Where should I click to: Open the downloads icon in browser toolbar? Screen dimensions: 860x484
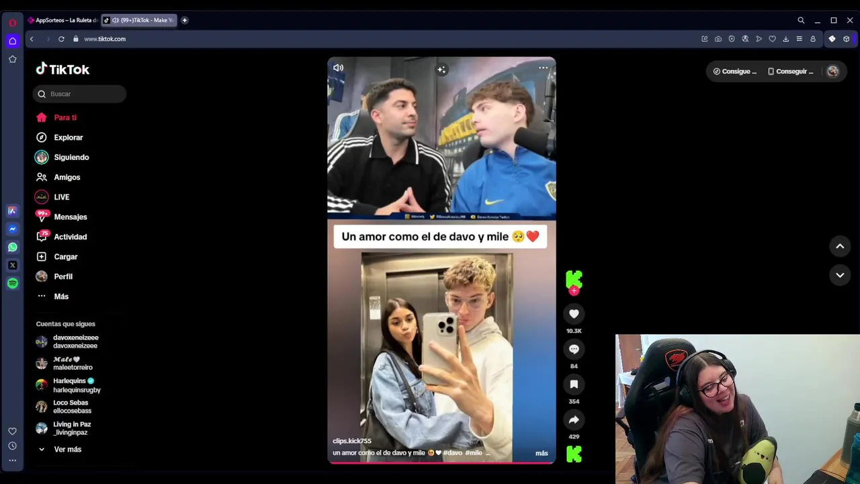[785, 39]
